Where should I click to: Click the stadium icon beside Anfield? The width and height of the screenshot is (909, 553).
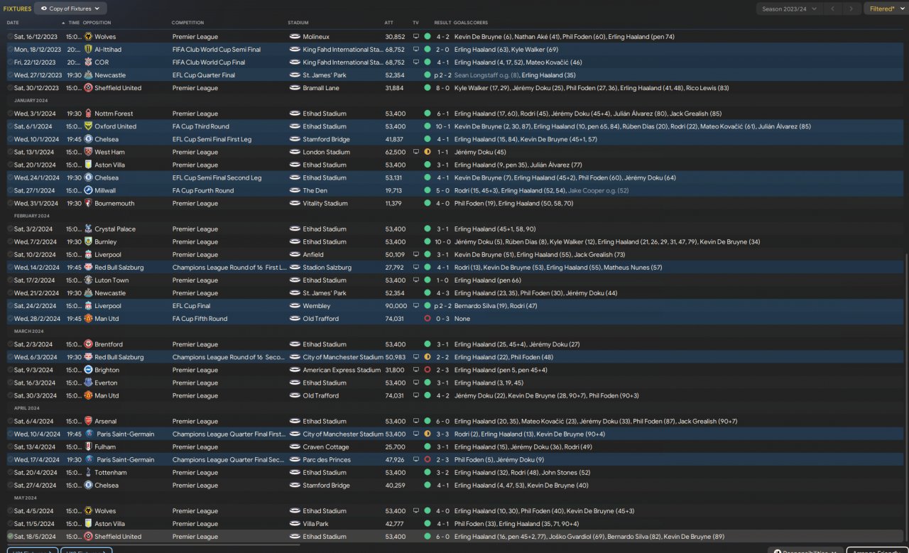[x=295, y=255]
